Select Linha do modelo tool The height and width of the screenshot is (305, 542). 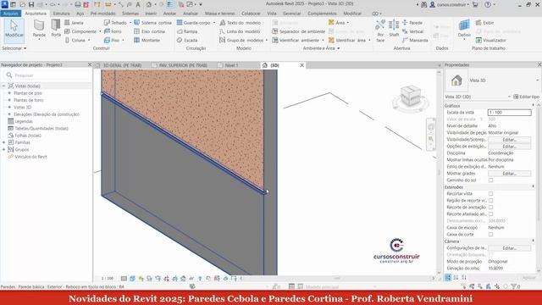pos(240,31)
